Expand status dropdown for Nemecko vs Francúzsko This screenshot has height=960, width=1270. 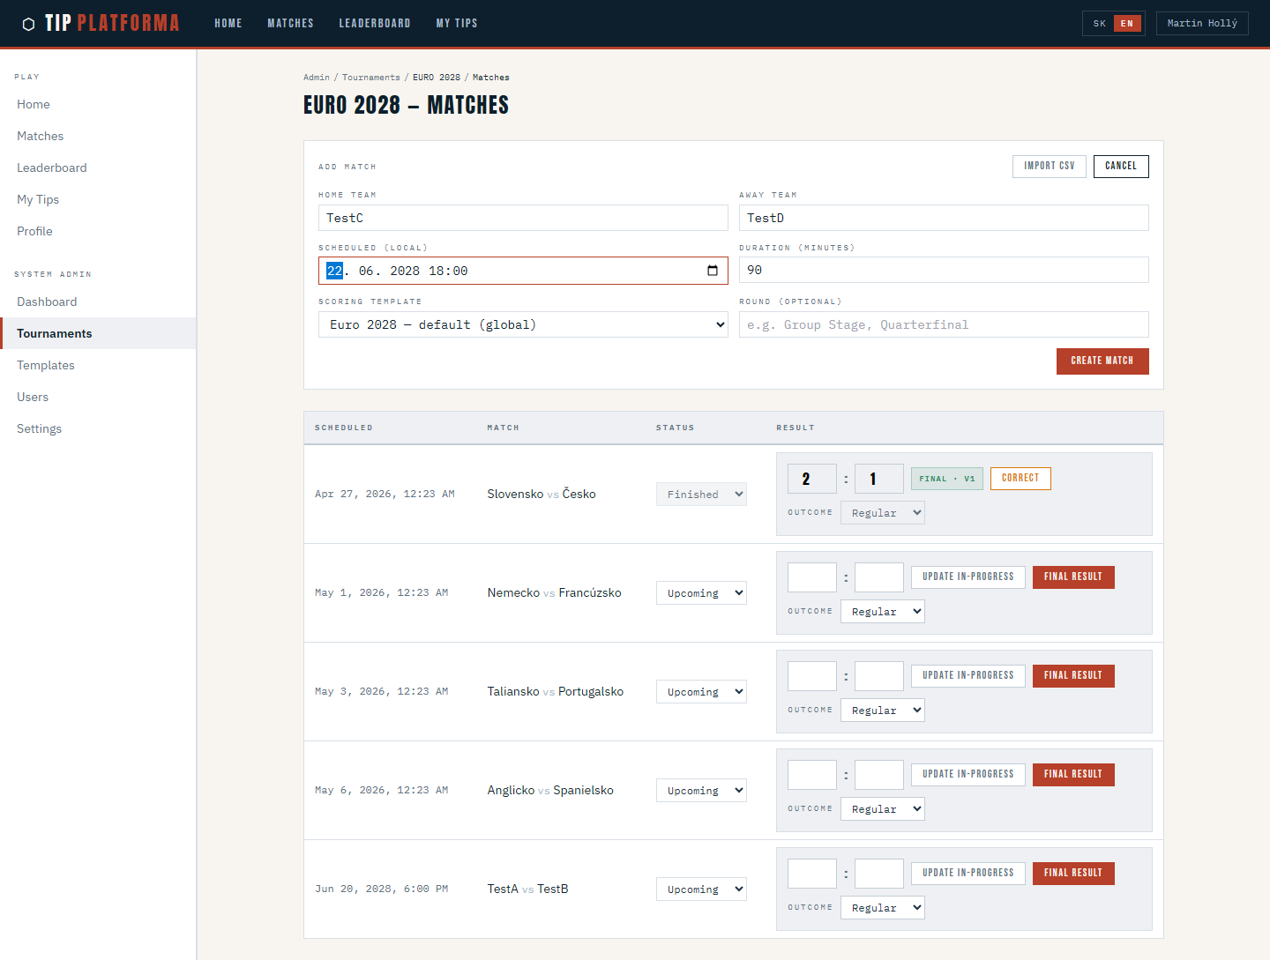point(701,593)
